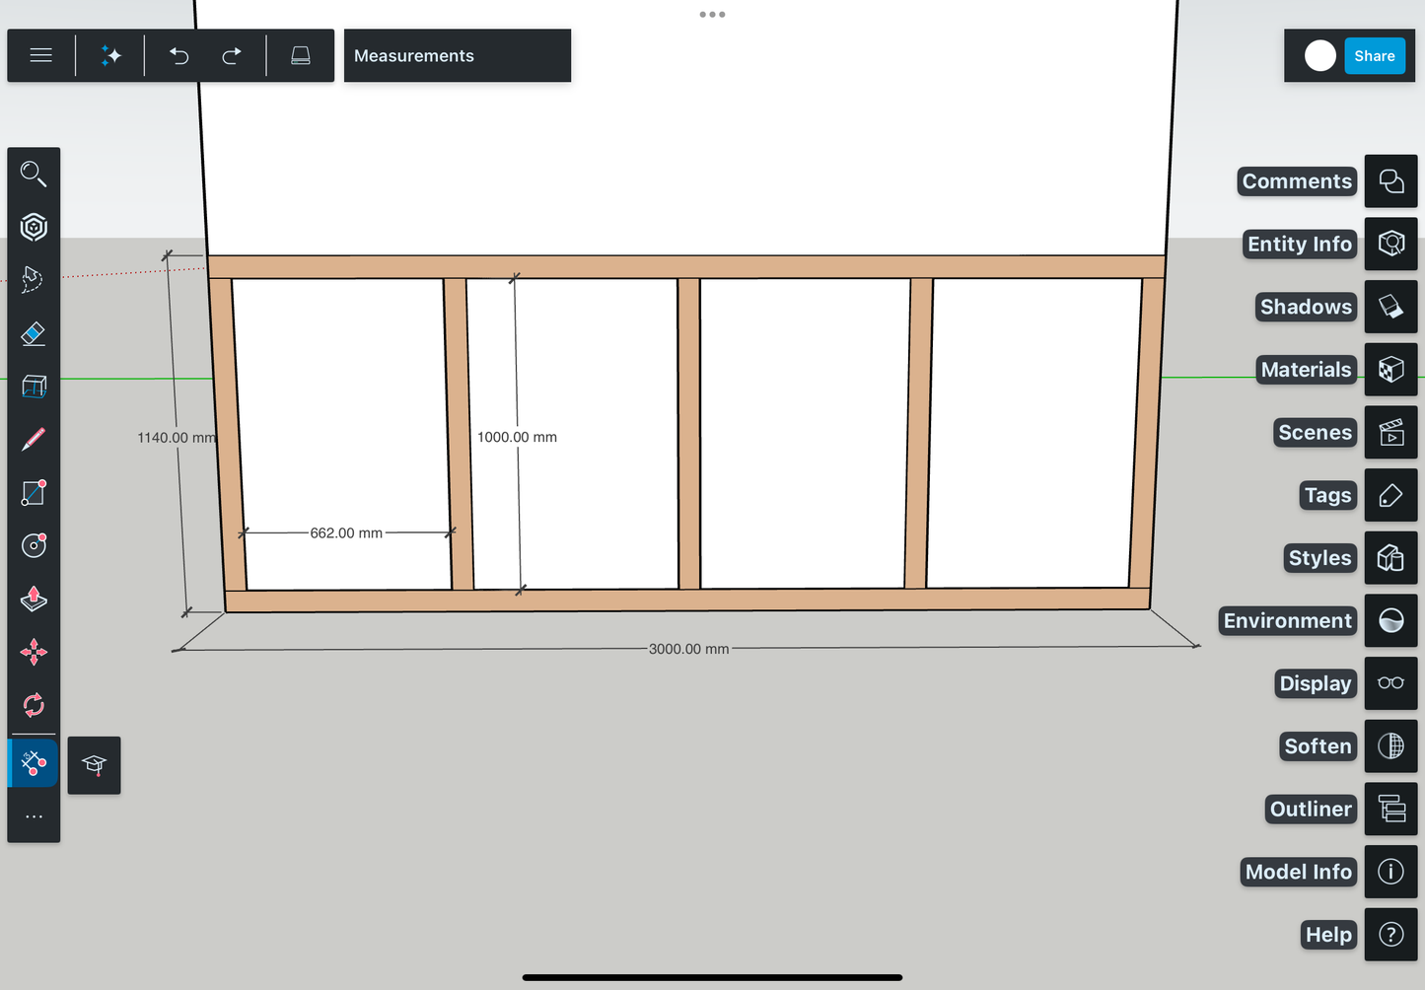Select the Eraser tool
The image size is (1425, 990).
(33, 333)
